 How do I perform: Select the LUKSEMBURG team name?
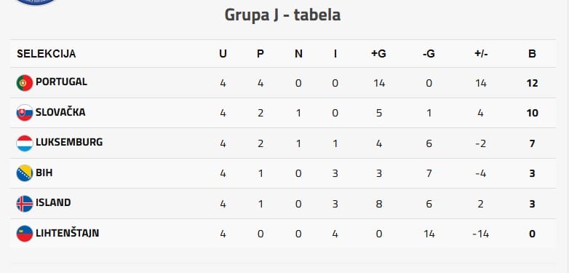coord(69,142)
